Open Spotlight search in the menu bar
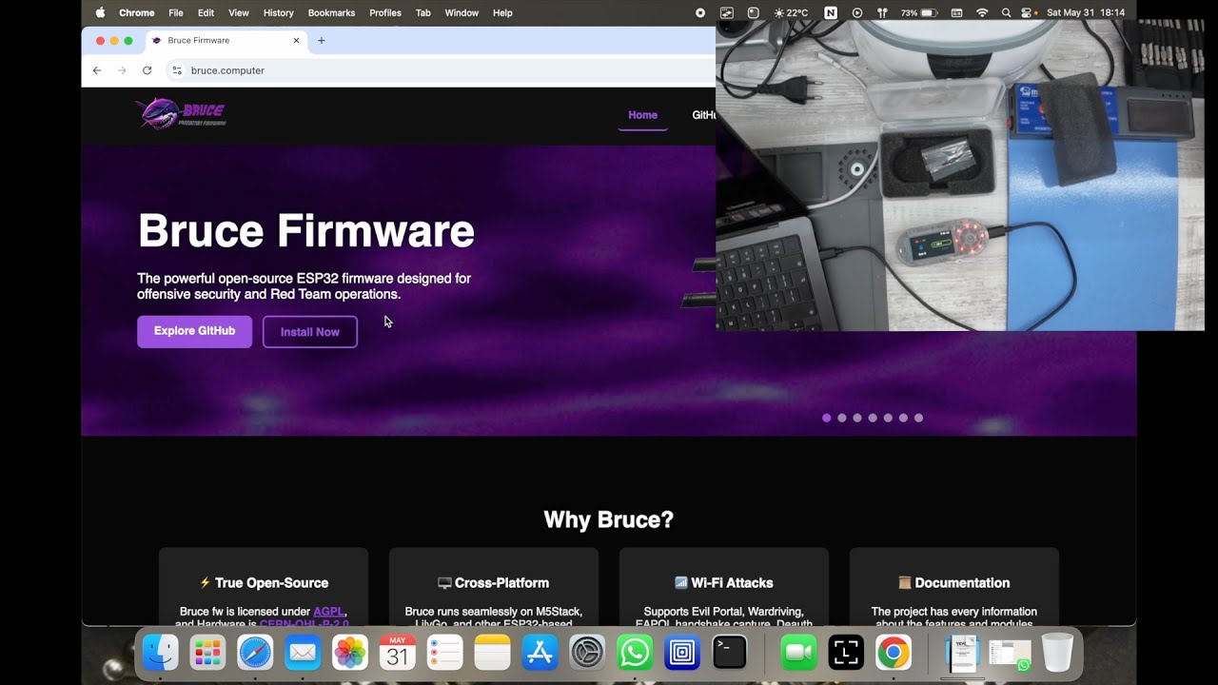This screenshot has width=1218, height=685. click(1006, 12)
